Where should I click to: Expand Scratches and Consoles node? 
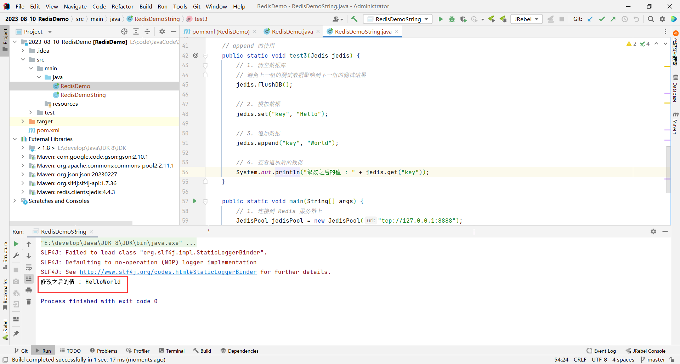15,201
